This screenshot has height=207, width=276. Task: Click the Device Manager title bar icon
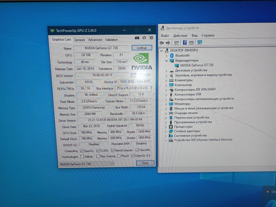162,28
